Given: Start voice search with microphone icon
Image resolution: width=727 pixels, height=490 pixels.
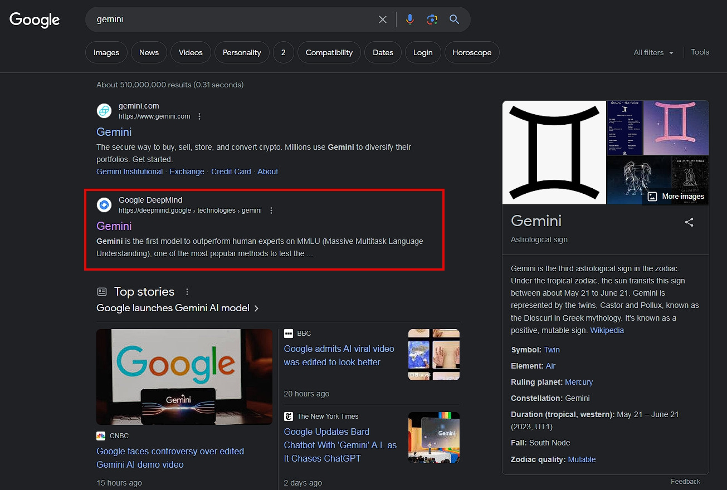Looking at the screenshot, I should point(410,19).
